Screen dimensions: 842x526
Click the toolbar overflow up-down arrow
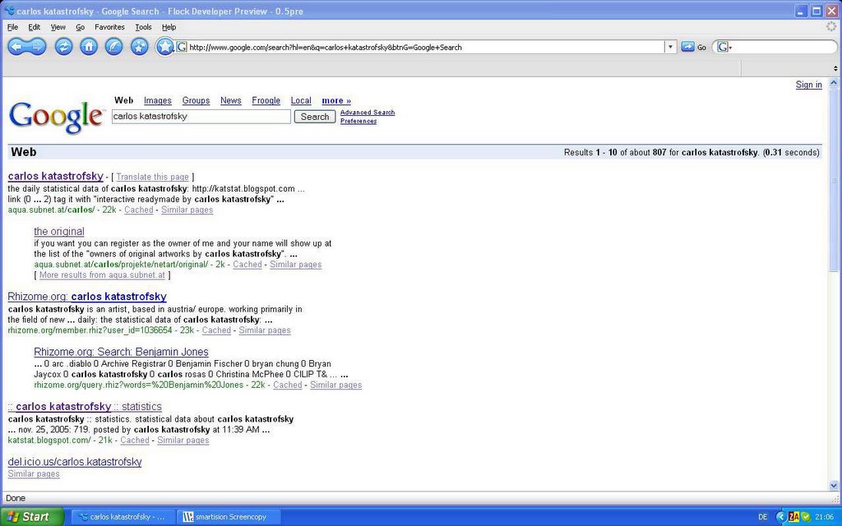[x=835, y=68]
